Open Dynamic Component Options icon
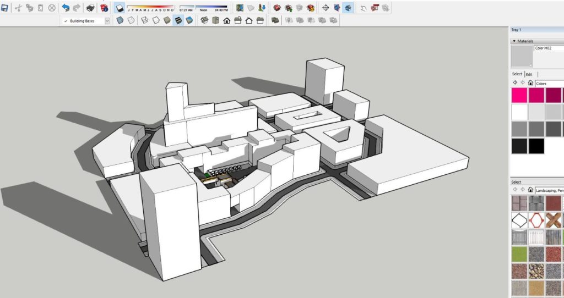Viewport: 564px width, 298px height. pos(375,8)
